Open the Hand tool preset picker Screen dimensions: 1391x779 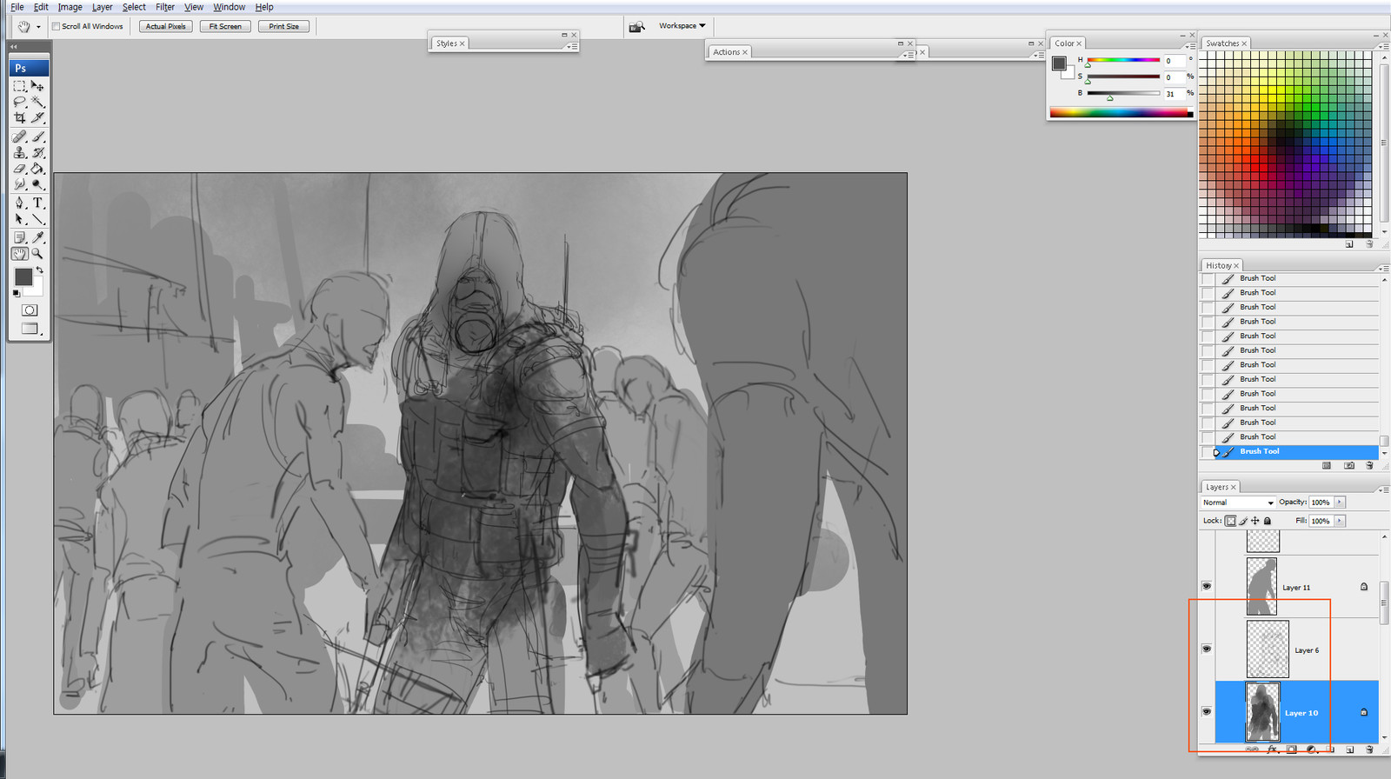(x=38, y=27)
